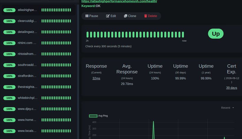Delete the current monitor

click(x=150, y=16)
